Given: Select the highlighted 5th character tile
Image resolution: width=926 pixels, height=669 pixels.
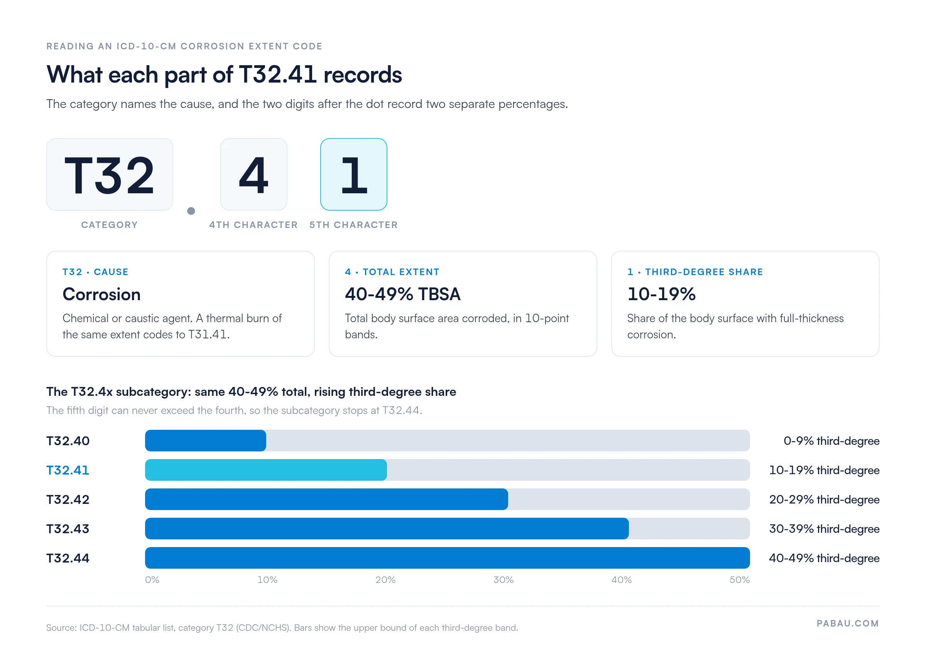Looking at the screenshot, I should click(x=353, y=174).
